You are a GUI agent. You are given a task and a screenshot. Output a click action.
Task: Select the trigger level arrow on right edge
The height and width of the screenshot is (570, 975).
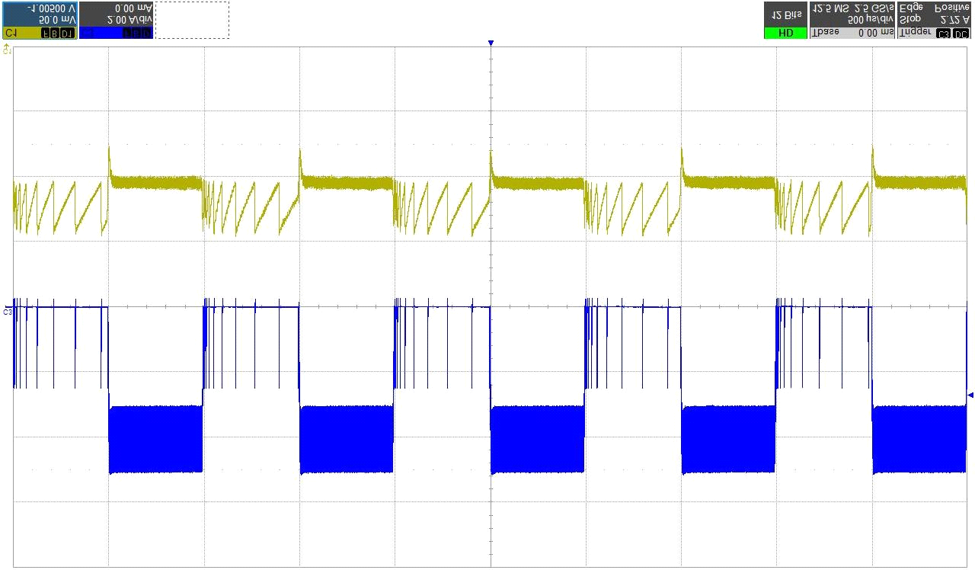coord(970,395)
